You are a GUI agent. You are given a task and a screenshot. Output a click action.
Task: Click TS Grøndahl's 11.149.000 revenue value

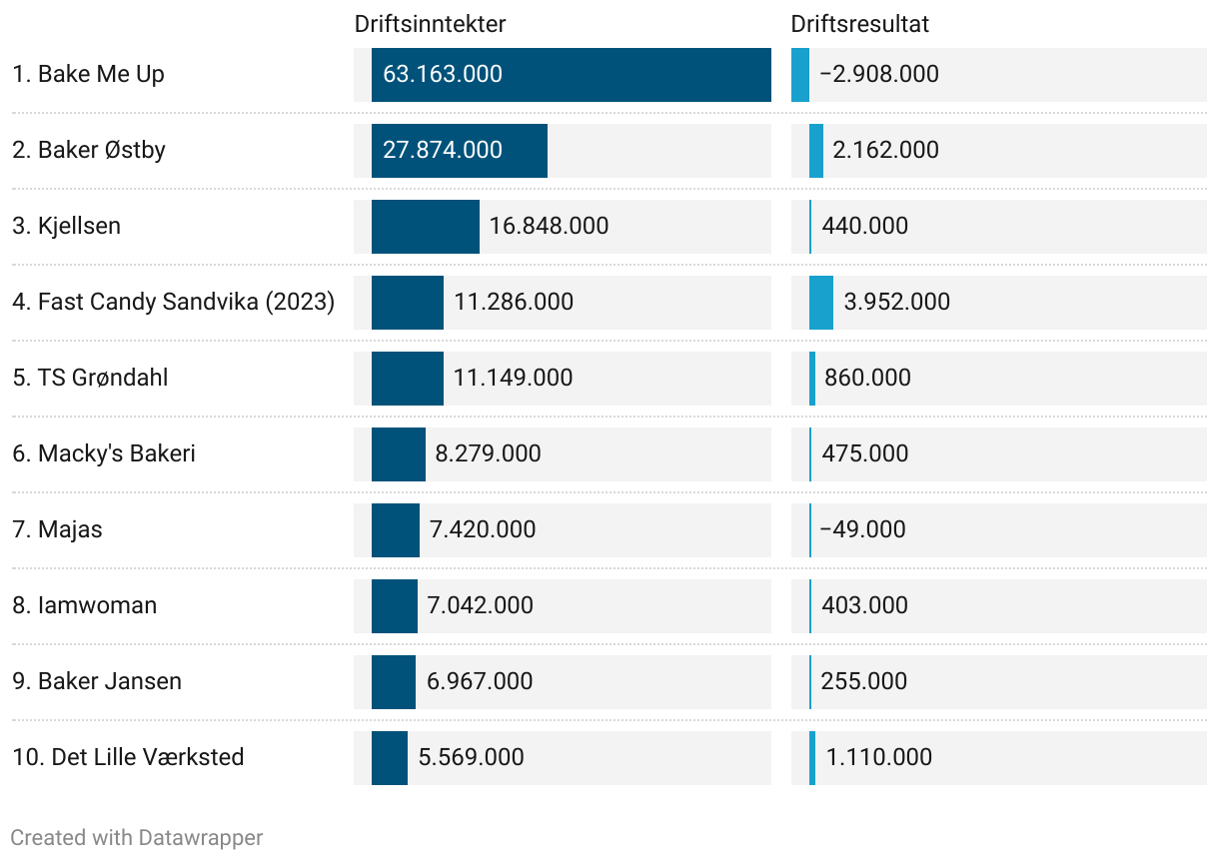[x=513, y=378]
